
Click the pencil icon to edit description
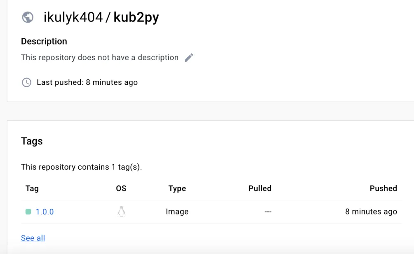click(x=189, y=58)
